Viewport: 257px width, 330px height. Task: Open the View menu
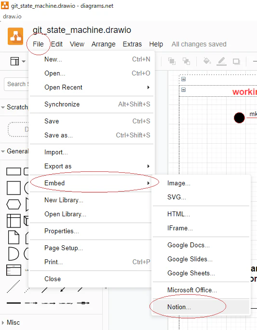77,44
